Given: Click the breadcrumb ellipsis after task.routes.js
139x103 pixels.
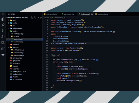Looking at the screenshot, I should coord(66,18).
